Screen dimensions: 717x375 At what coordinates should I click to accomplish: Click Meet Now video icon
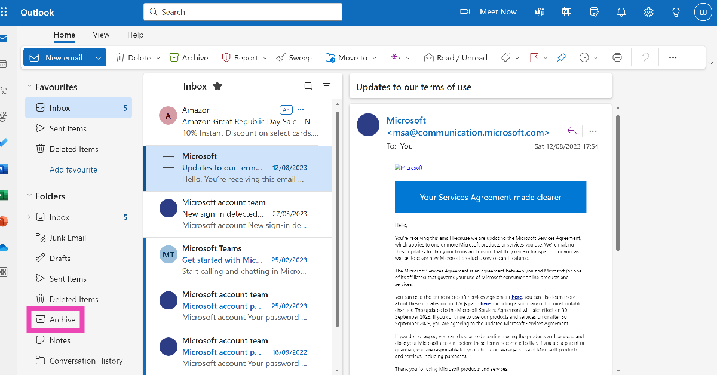pyautogui.click(x=465, y=12)
